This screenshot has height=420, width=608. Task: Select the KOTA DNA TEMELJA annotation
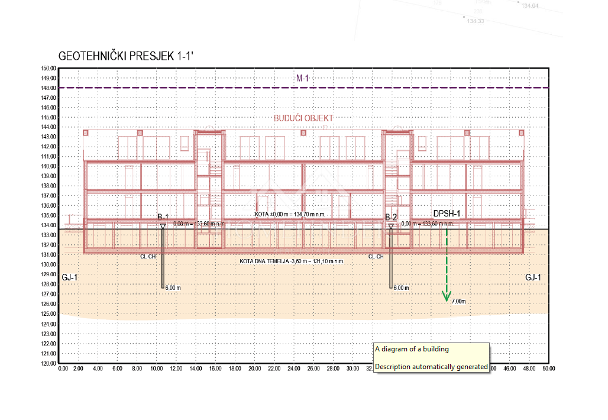tap(292, 261)
